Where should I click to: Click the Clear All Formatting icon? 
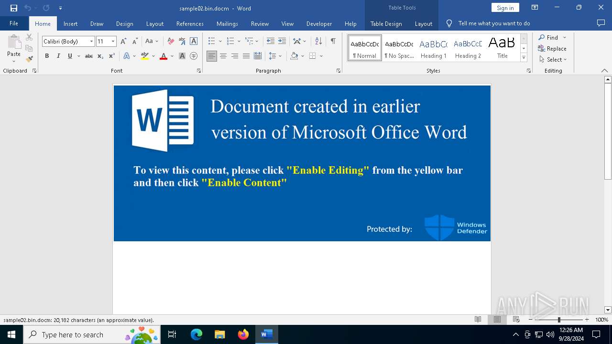click(171, 41)
